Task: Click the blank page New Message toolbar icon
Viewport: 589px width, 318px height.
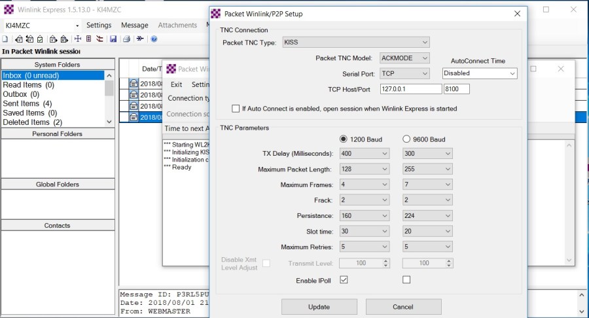Action: tap(5, 39)
